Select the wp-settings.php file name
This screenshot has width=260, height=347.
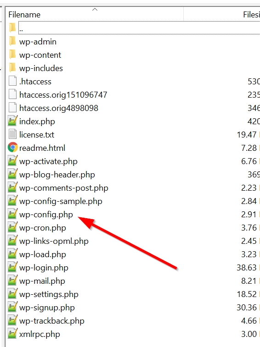coord(49,294)
